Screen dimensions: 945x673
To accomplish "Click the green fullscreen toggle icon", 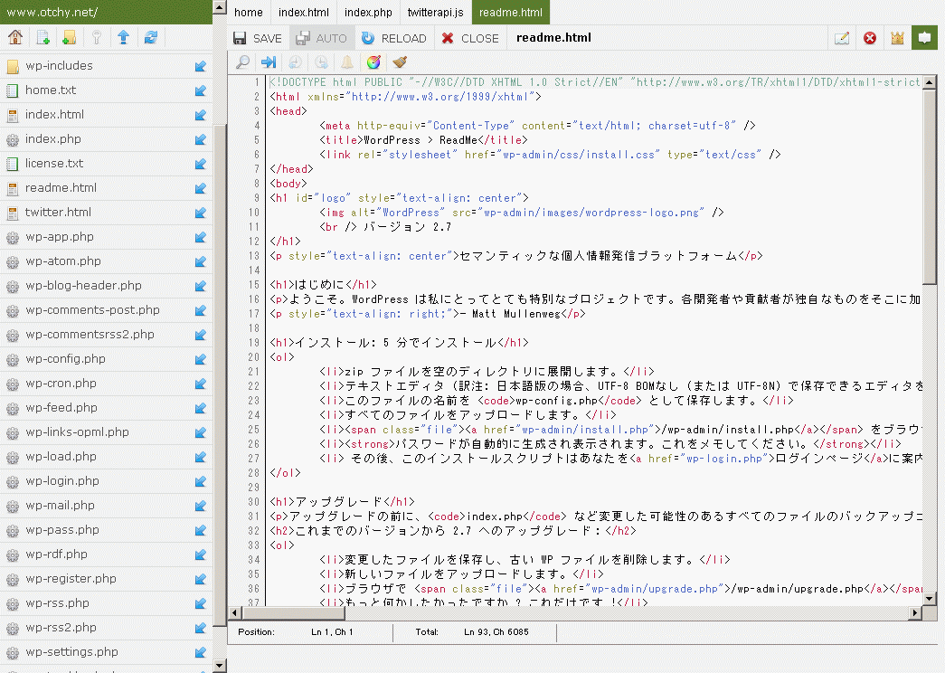I will point(924,37).
